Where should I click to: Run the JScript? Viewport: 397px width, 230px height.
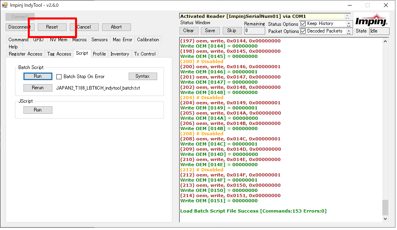tap(38, 110)
